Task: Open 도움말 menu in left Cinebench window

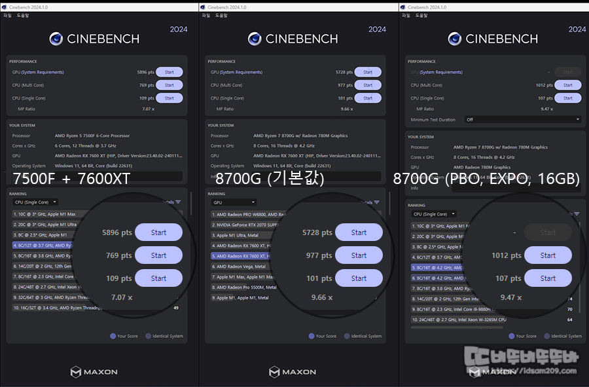Action: [22, 16]
